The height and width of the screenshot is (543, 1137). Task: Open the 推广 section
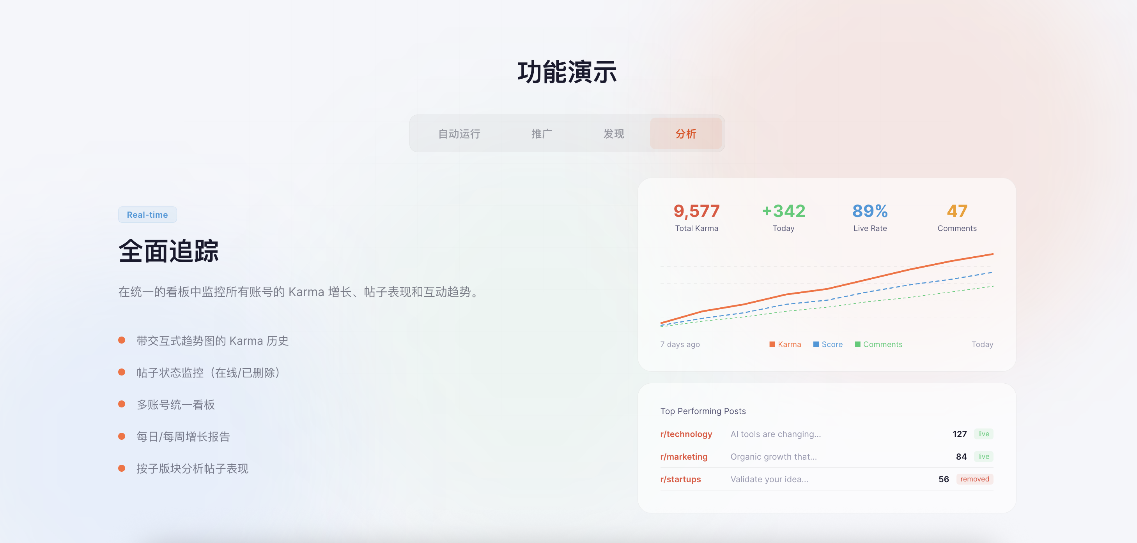pos(542,134)
